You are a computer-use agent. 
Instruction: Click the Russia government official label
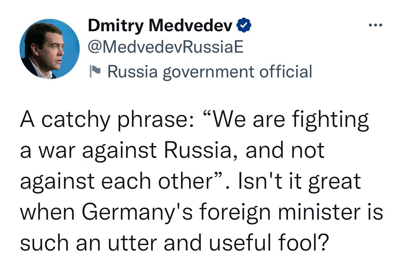(x=209, y=71)
